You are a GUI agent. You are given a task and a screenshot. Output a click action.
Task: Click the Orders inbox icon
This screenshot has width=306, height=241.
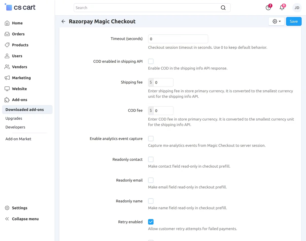click(x=7, y=34)
